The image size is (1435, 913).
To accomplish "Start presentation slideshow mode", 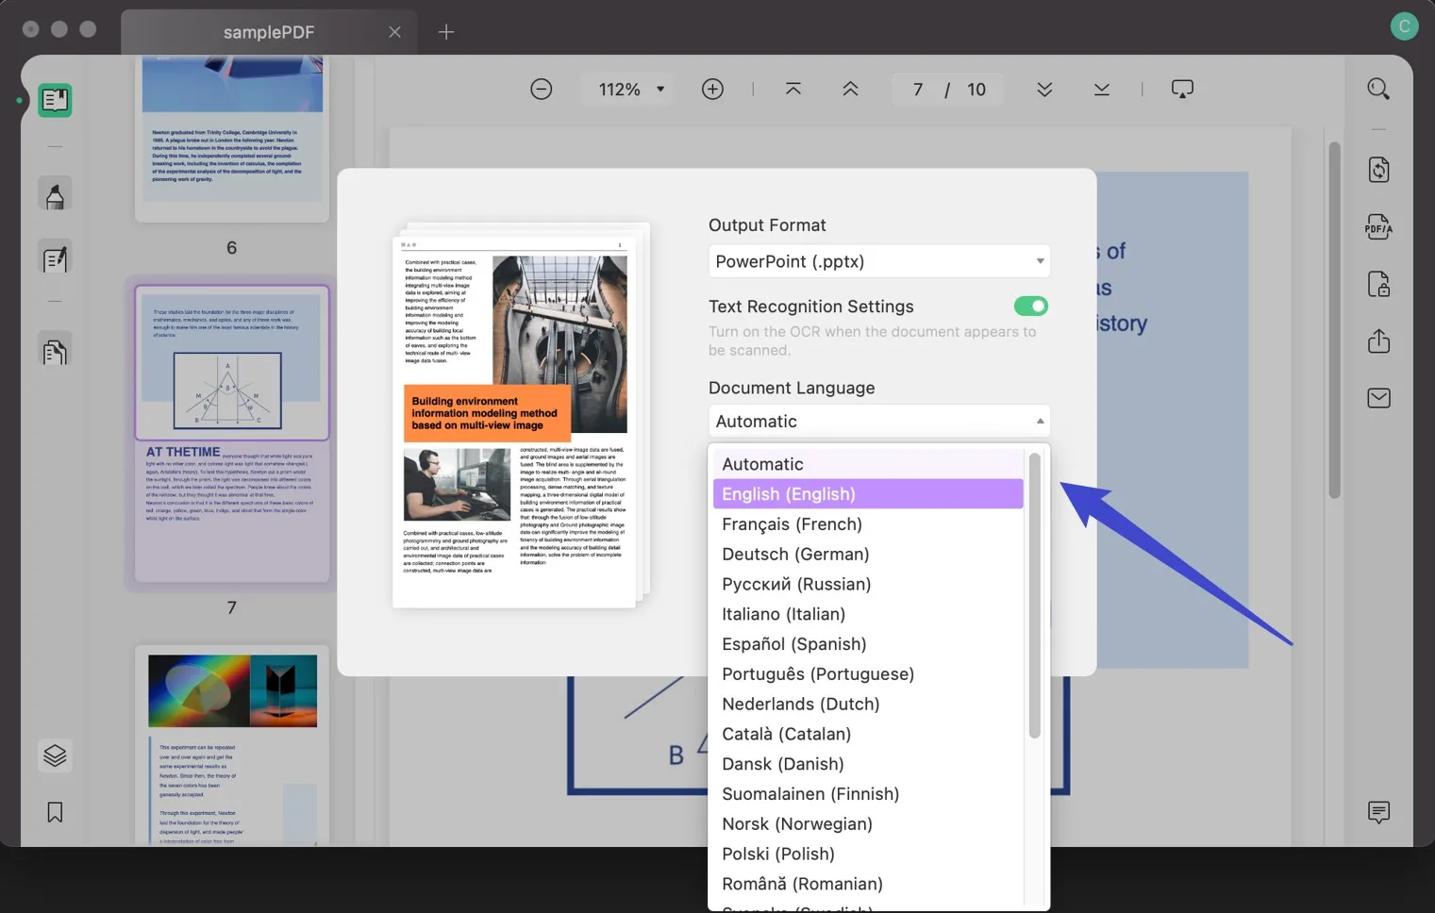I will [x=1182, y=90].
